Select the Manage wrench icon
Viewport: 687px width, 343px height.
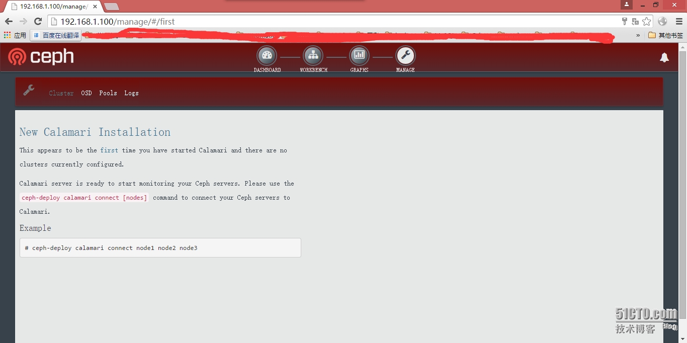(x=405, y=56)
